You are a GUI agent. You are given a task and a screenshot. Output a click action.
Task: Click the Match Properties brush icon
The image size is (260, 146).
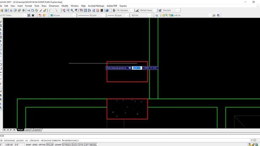41,10
